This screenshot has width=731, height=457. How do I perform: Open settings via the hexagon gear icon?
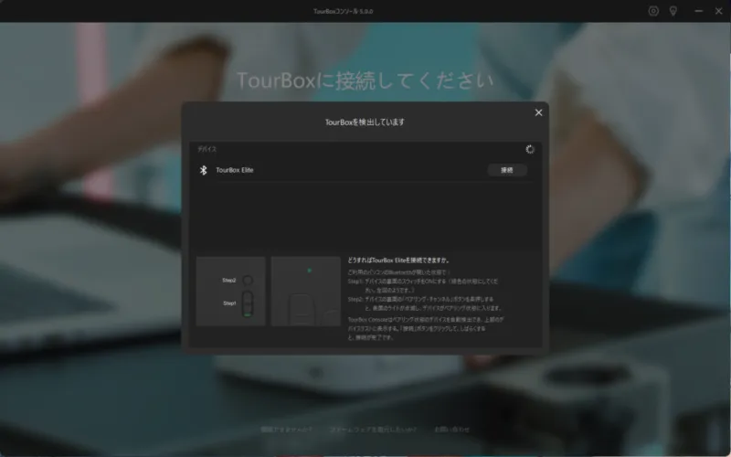653,11
